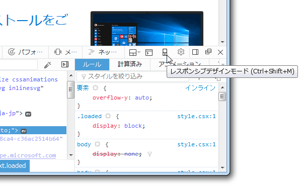
Task: Open style.csx:1 link for .loaded rule
Action: 196,116
